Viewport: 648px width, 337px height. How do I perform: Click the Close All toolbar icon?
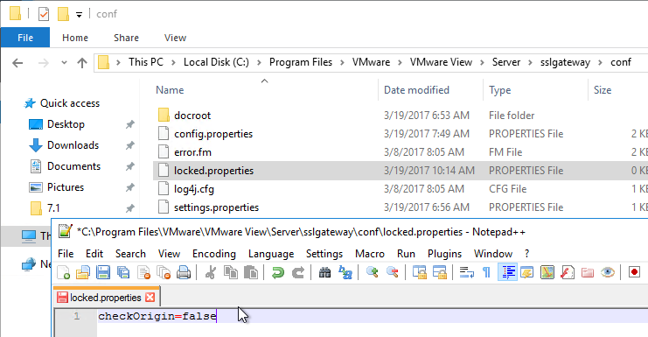pyautogui.click(x=164, y=272)
